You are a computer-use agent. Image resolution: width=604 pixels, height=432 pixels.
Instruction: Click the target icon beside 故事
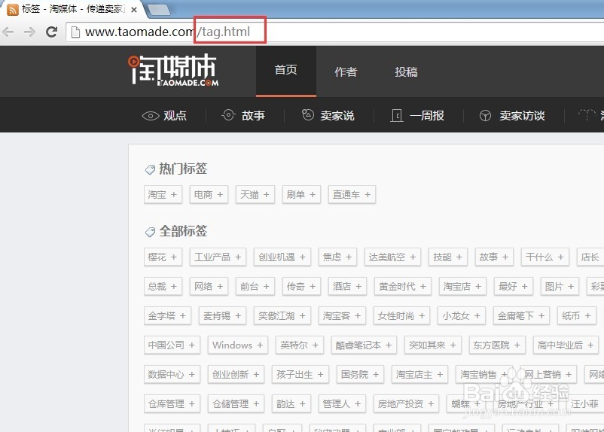click(228, 114)
